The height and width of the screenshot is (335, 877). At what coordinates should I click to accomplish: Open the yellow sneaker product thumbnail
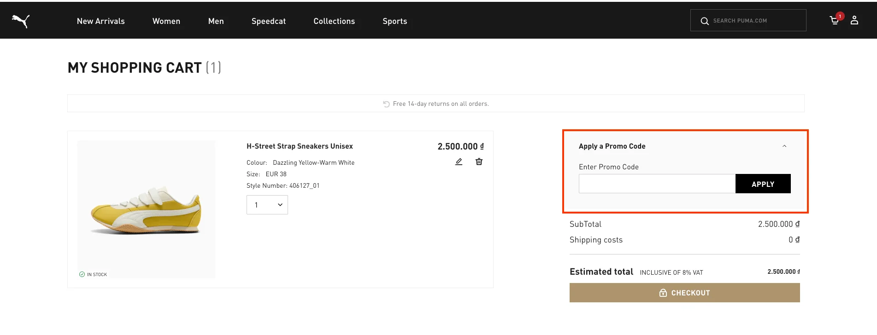(146, 209)
